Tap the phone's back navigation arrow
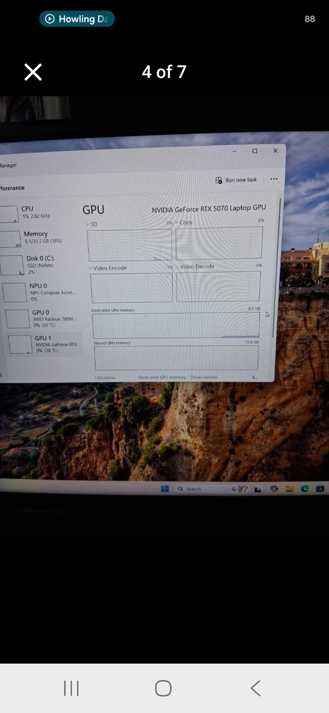 [255, 688]
